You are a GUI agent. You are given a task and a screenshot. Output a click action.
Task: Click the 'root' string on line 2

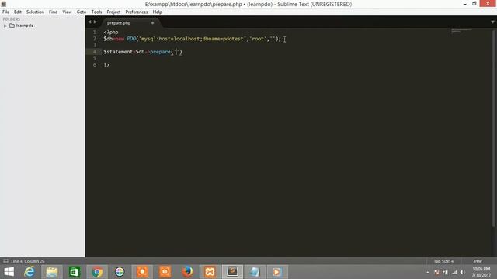(x=258, y=39)
